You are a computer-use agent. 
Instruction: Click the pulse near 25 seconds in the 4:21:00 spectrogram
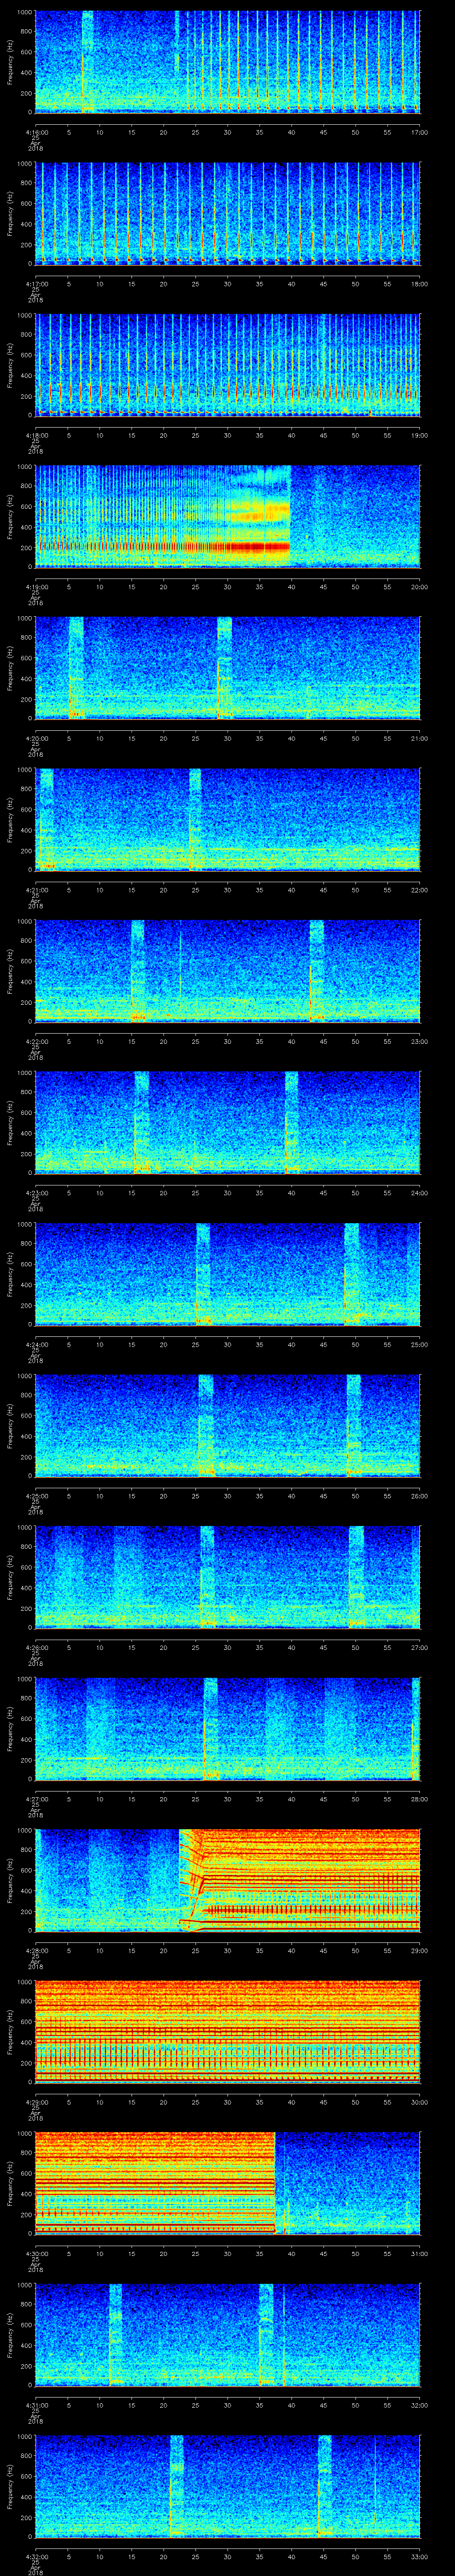coord(195,820)
